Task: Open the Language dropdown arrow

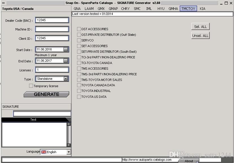Action: point(69,152)
